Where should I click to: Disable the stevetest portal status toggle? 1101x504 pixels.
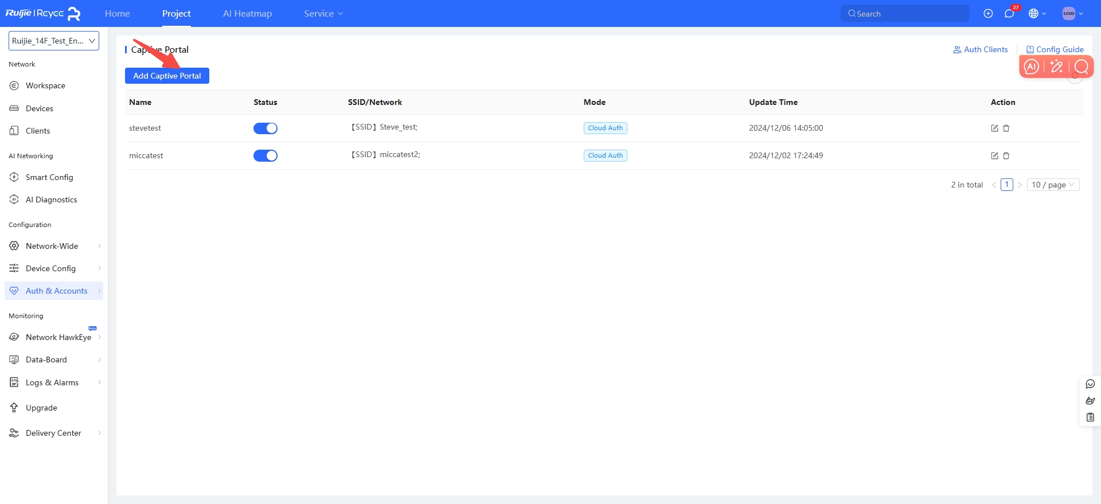pos(266,128)
